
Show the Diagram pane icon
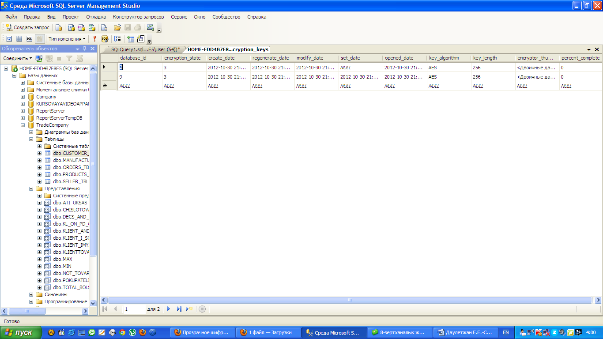coord(9,39)
